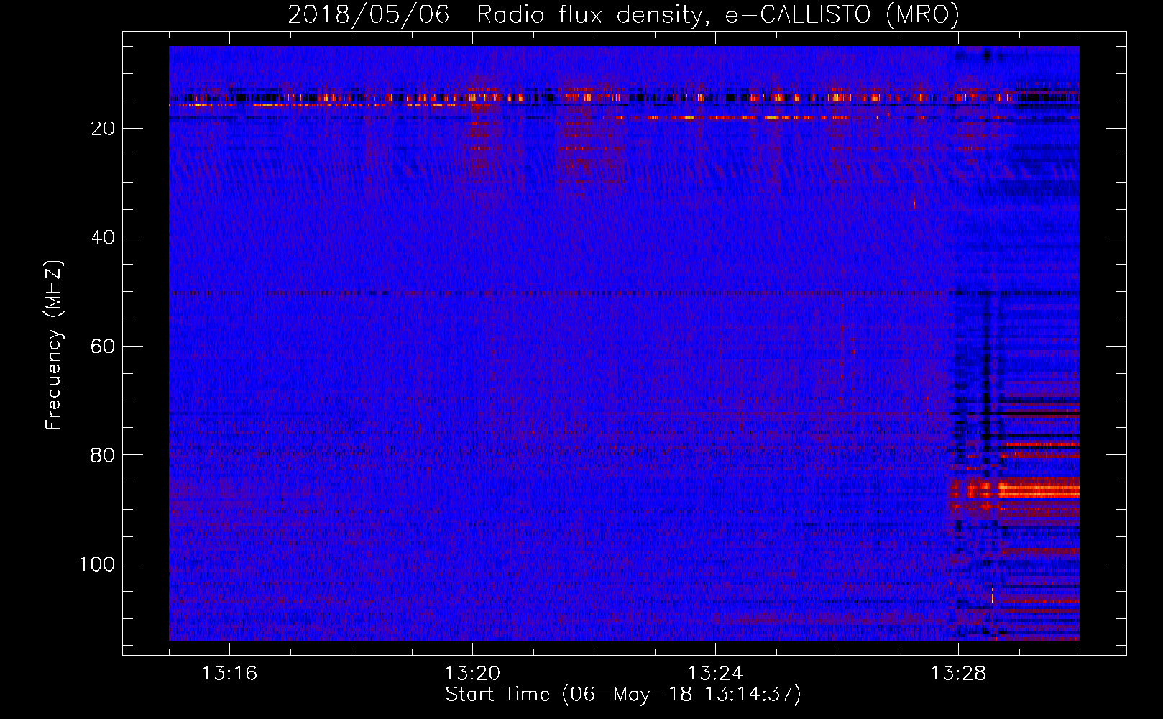Click the 13:28 time tick label

click(x=958, y=673)
